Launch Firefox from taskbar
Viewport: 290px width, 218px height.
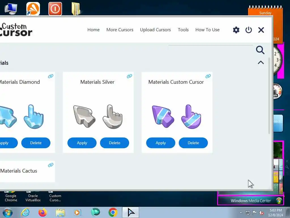tap(42, 212)
